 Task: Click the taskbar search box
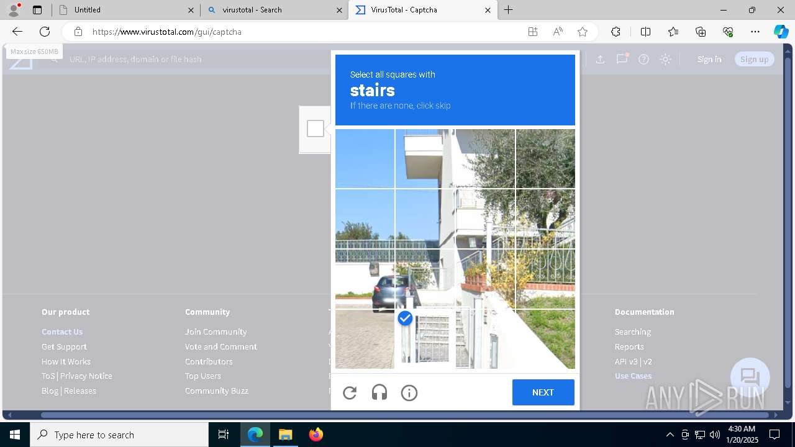[x=119, y=435]
